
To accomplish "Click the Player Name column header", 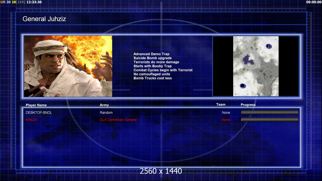I will [x=36, y=105].
